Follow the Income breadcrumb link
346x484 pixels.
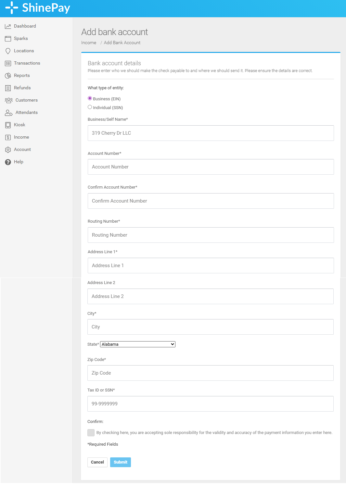click(89, 43)
